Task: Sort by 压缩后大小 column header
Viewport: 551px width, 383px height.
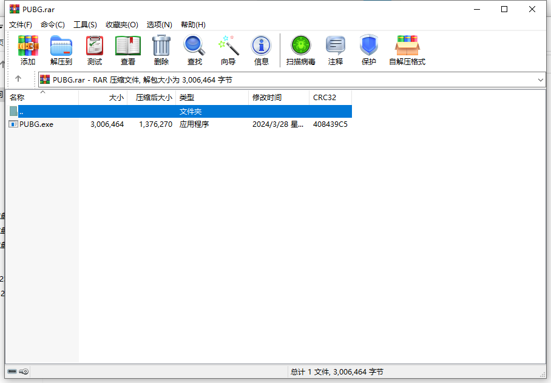Action: coord(152,97)
